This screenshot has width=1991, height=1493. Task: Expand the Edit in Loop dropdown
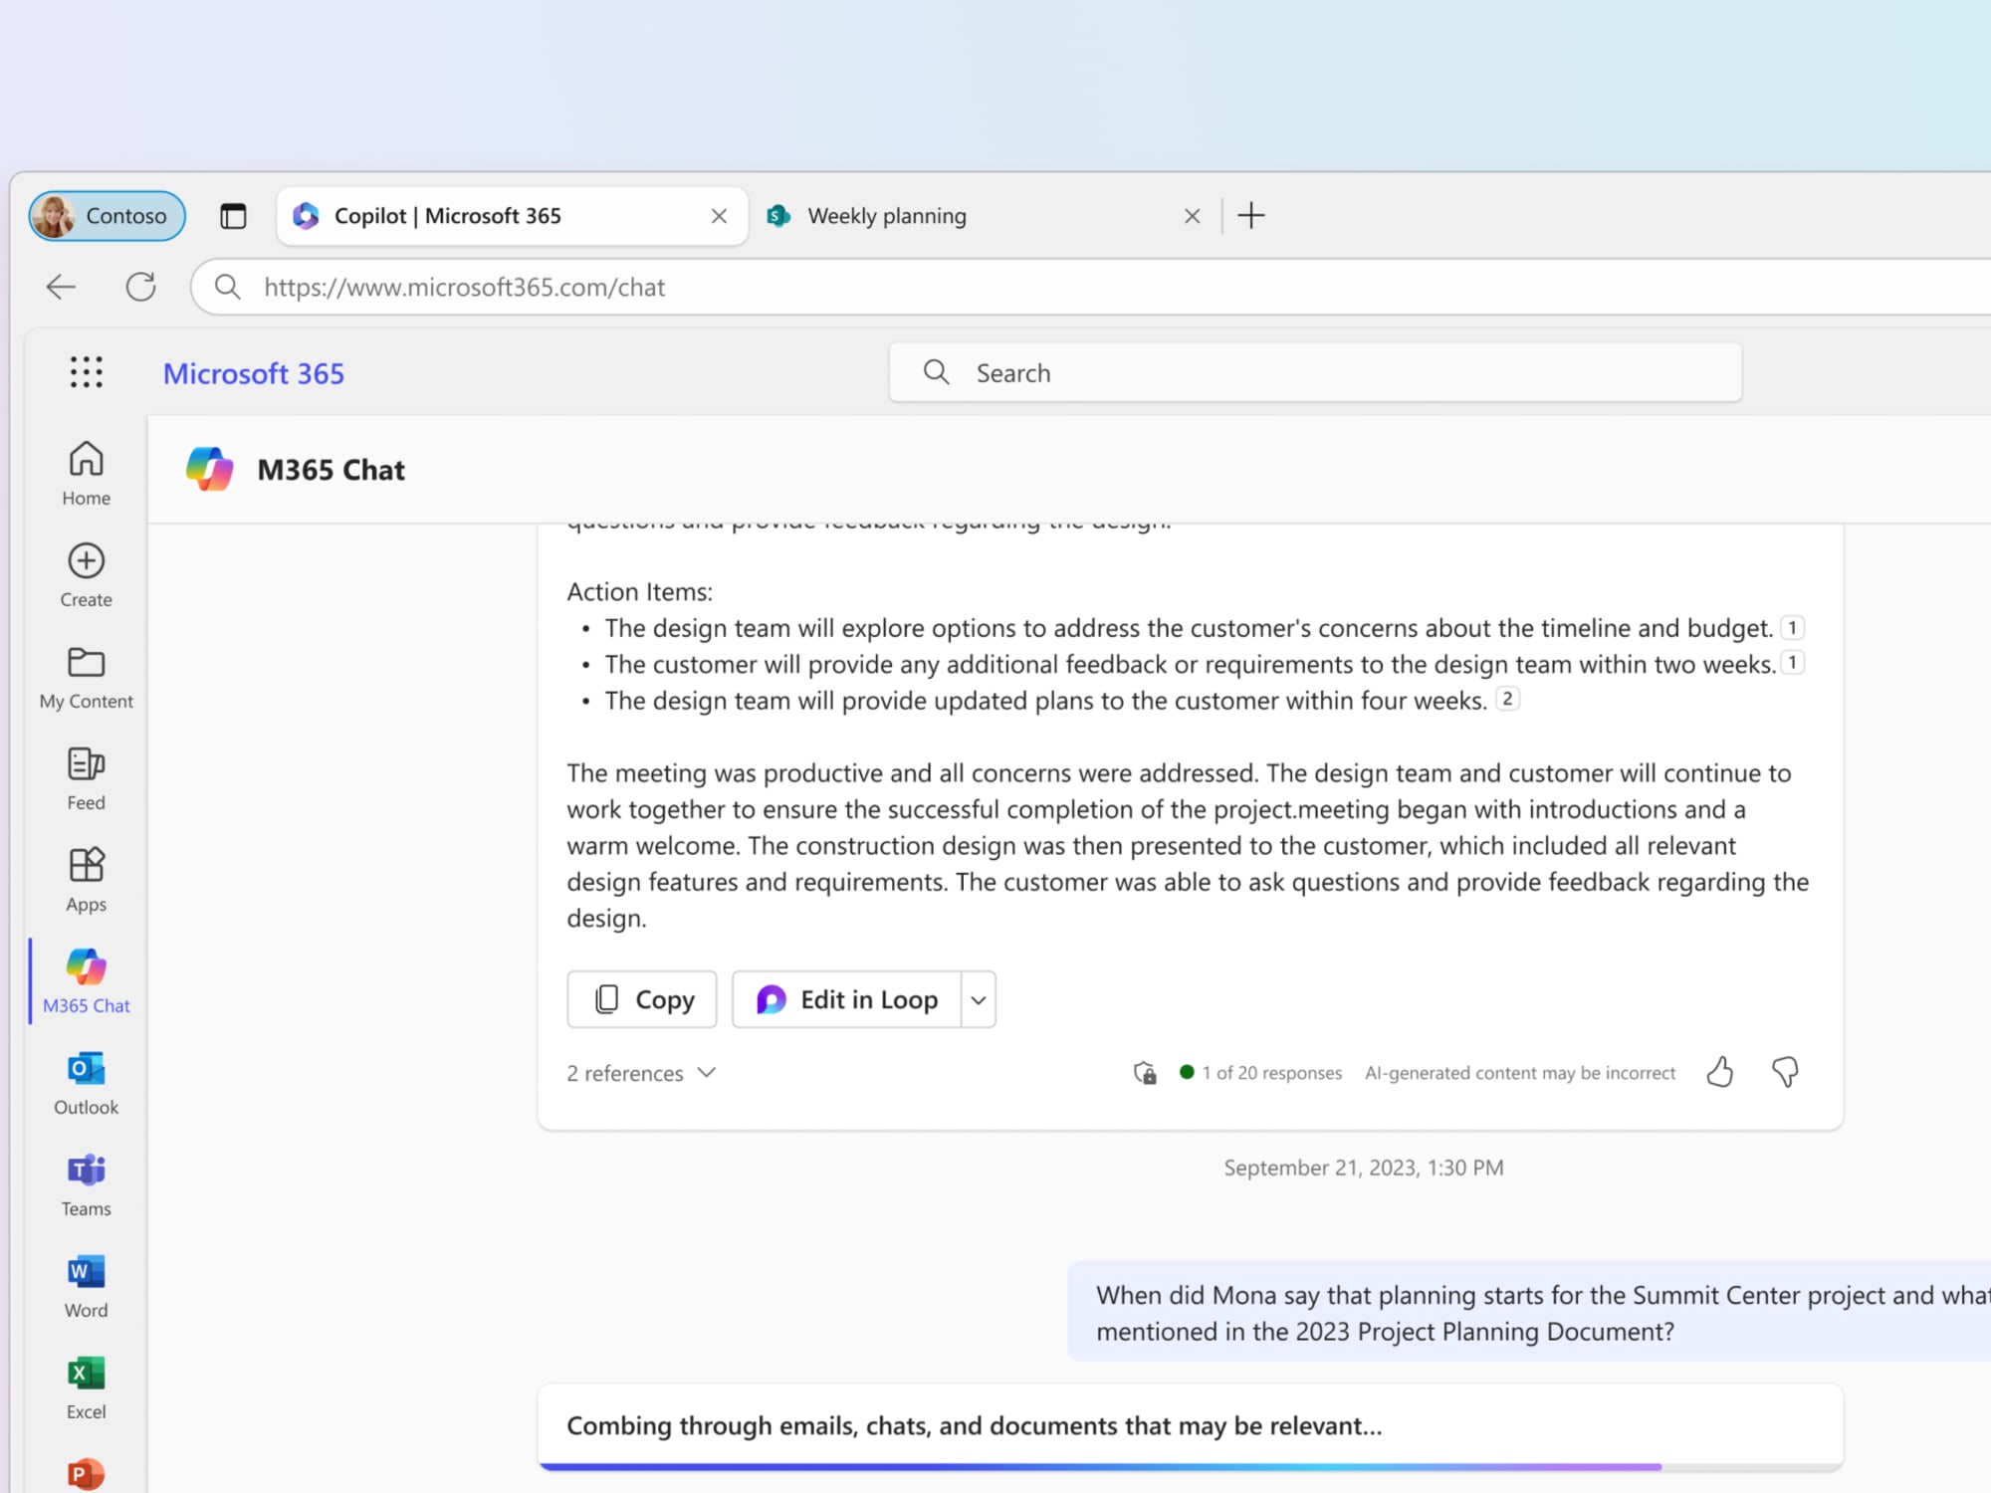[x=977, y=999]
